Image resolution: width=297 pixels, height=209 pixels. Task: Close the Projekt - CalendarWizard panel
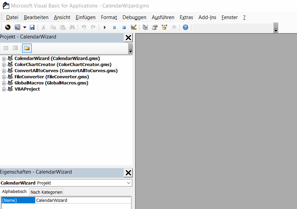point(128,38)
